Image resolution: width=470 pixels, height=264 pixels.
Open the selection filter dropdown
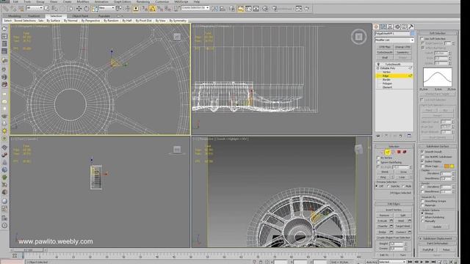(35, 8)
